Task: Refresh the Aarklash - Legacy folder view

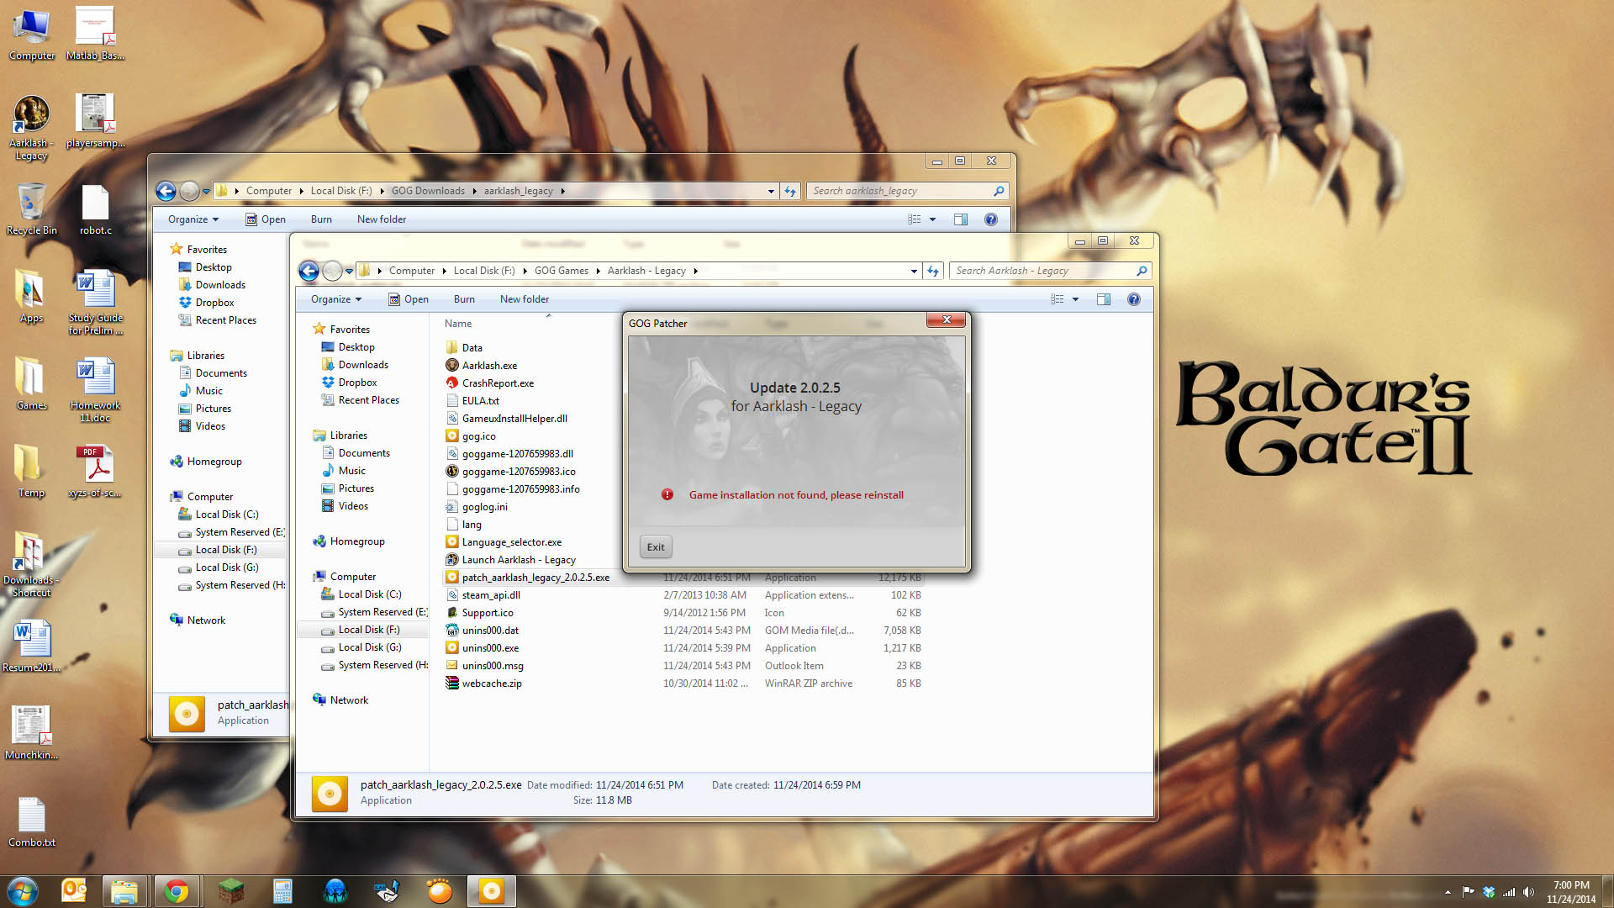Action: (932, 271)
